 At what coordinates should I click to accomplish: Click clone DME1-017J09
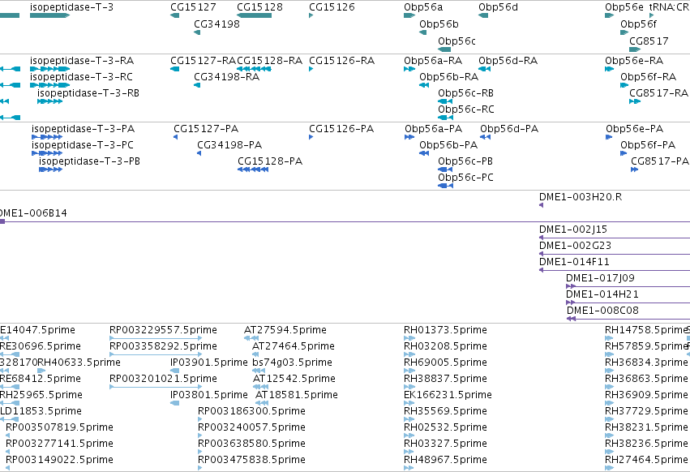600,278
